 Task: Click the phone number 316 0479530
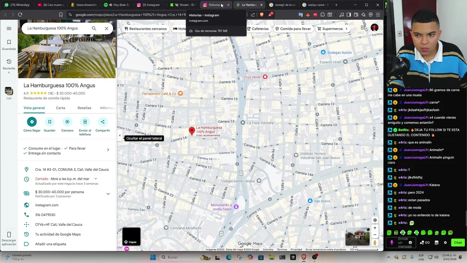(x=45, y=215)
